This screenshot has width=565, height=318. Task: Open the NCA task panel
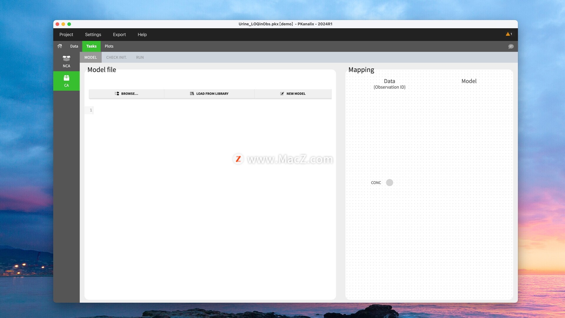(x=67, y=61)
